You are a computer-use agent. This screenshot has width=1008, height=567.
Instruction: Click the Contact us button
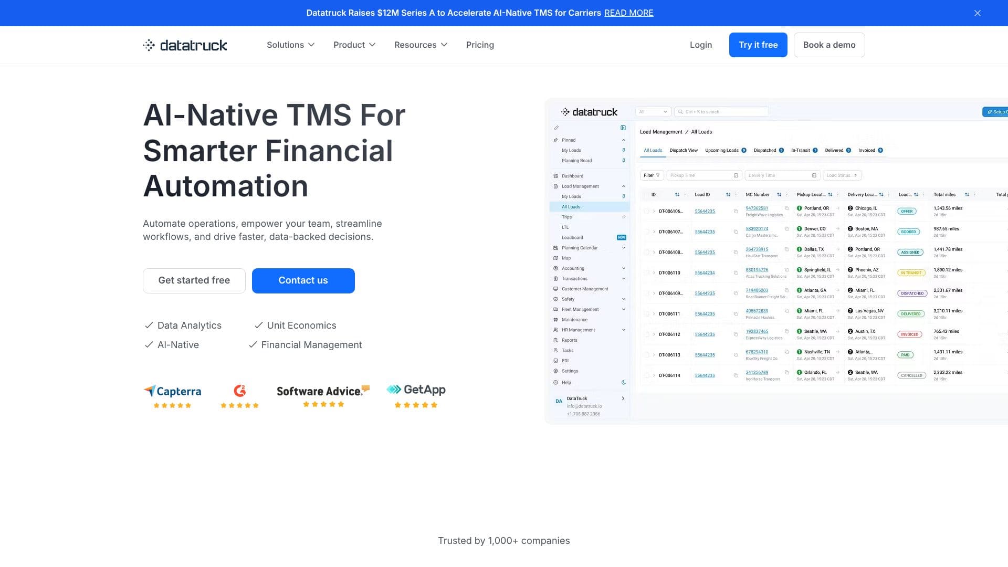[x=303, y=280]
